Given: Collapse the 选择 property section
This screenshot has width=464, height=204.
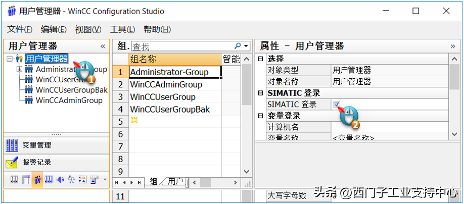Looking at the screenshot, I should (x=261, y=59).
